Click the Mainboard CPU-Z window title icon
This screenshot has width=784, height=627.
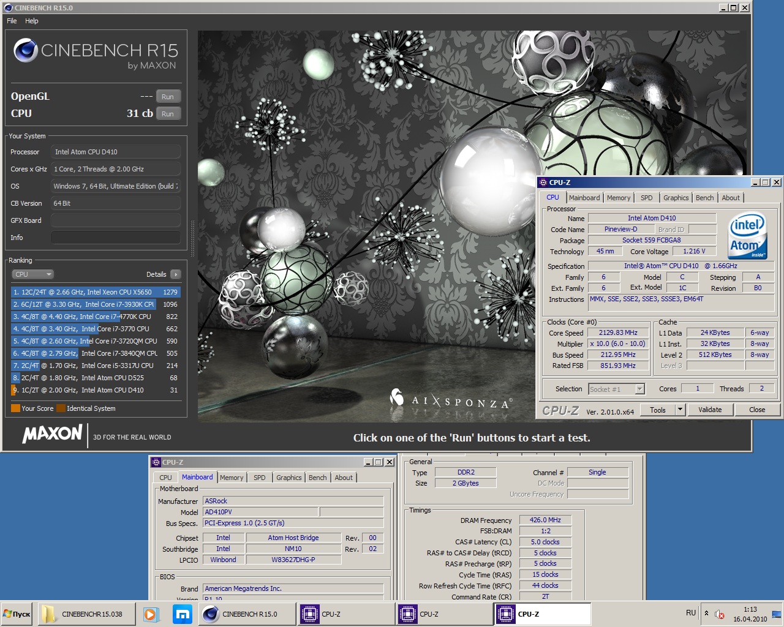(x=156, y=462)
